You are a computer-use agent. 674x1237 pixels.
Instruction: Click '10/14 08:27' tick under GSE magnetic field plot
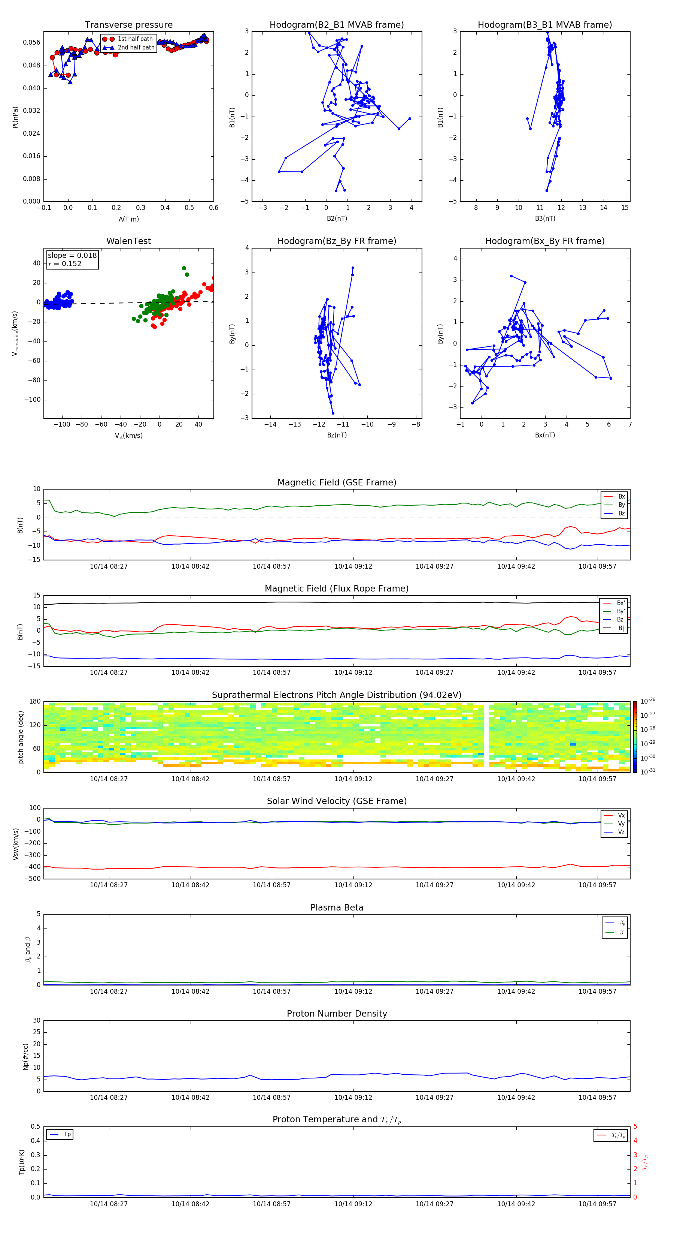(109, 567)
